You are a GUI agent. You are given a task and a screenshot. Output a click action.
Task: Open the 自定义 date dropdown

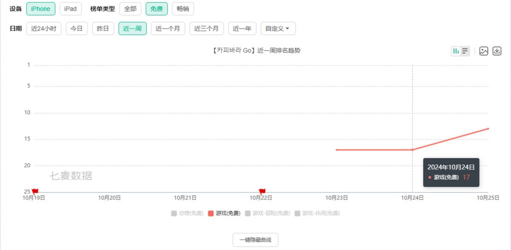[x=278, y=28]
